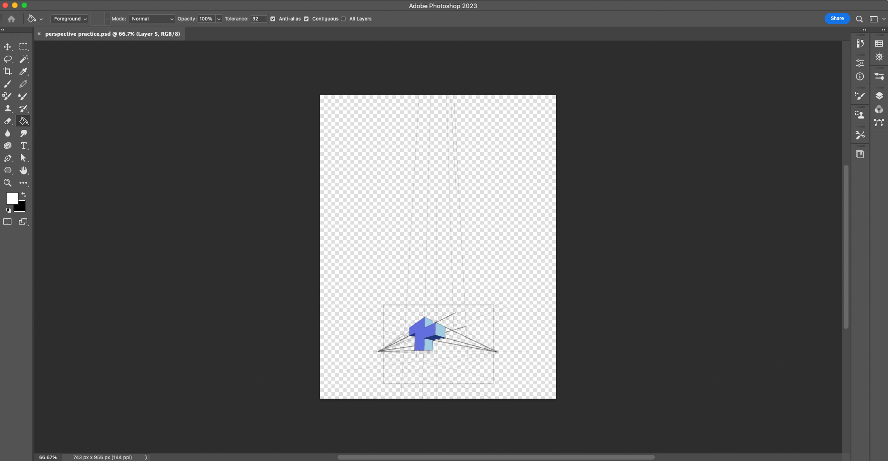The width and height of the screenshot is (888, 461).
Task: Click the Share button
Action: click(x=837, y=19)
